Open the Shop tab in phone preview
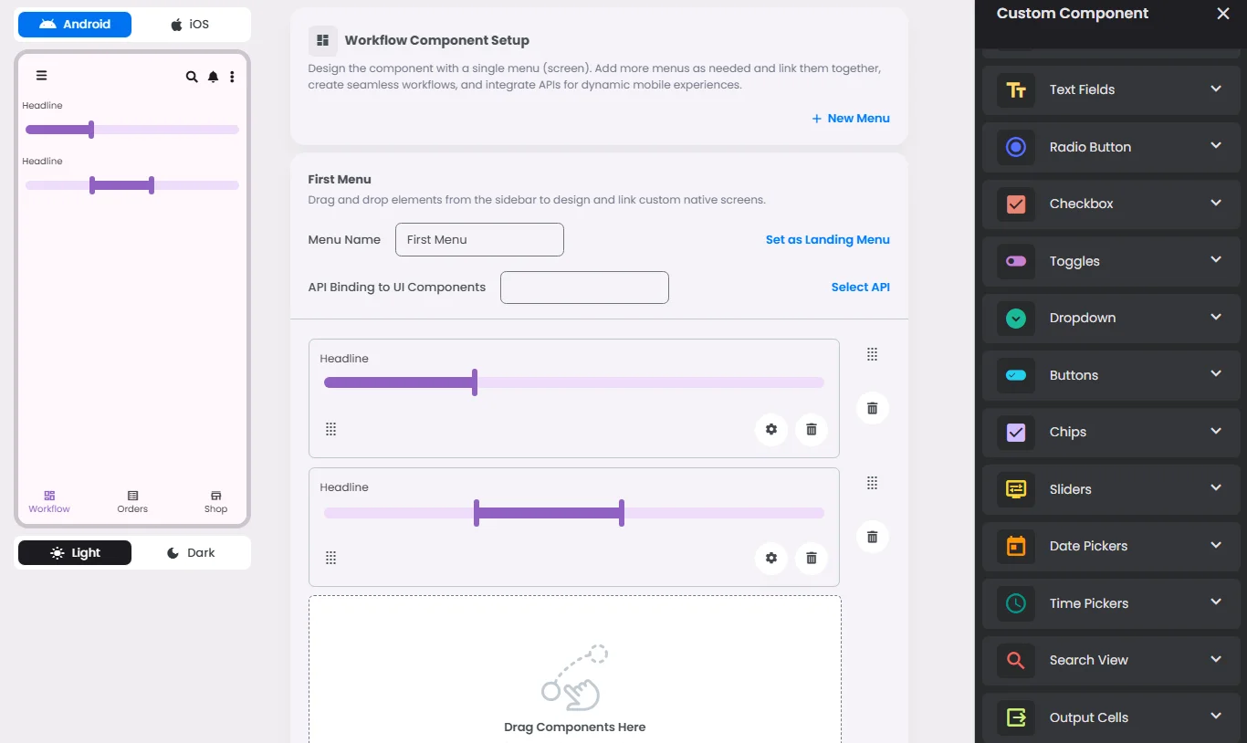Image resolution: width=1247 pixels, height=743 pixels. [x=215, y=501]
